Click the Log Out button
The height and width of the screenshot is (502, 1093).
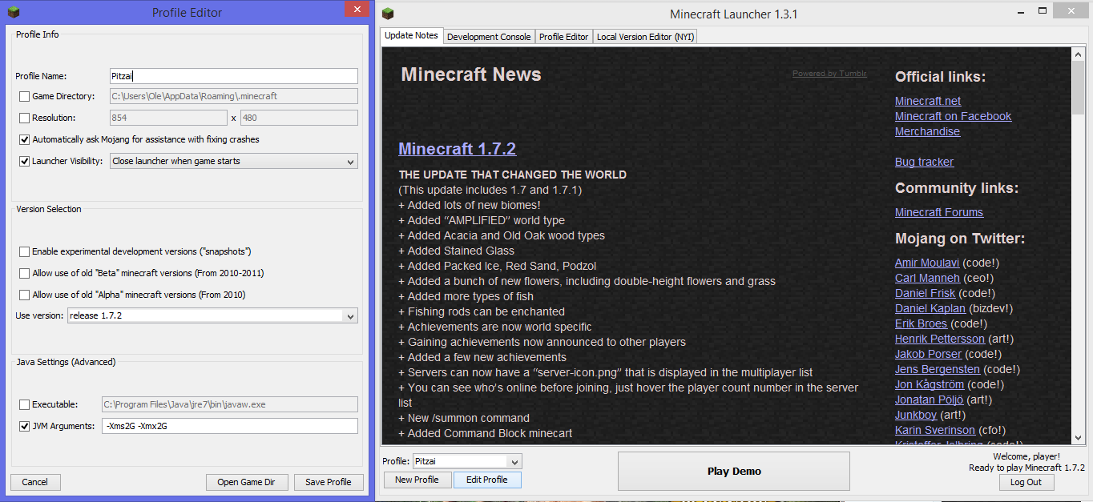(x=1026, y=482)
